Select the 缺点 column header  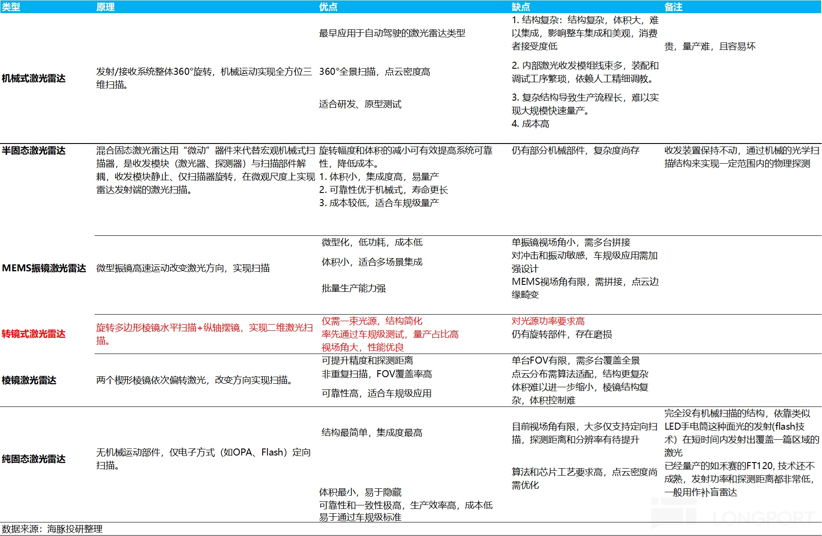point(521,7)
